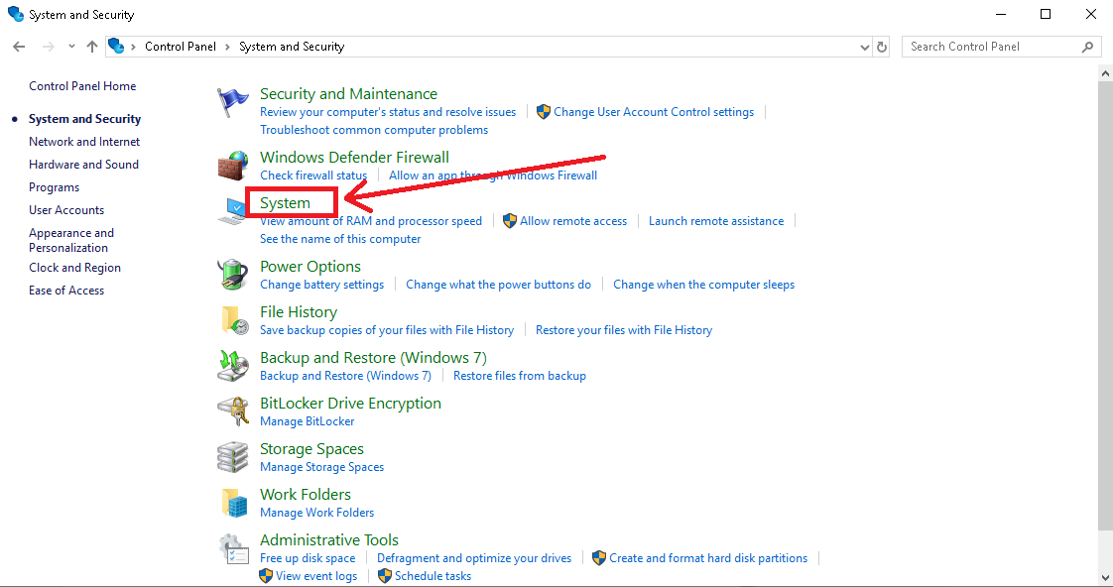Click the search magnifier icon
Viewport: 1113px width, 587px height.
(1087, 47)
